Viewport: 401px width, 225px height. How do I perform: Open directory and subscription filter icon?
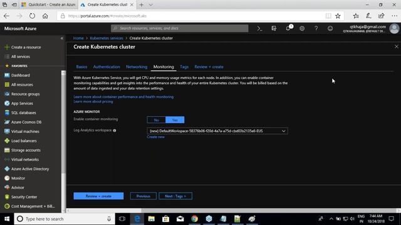point(274,29)
